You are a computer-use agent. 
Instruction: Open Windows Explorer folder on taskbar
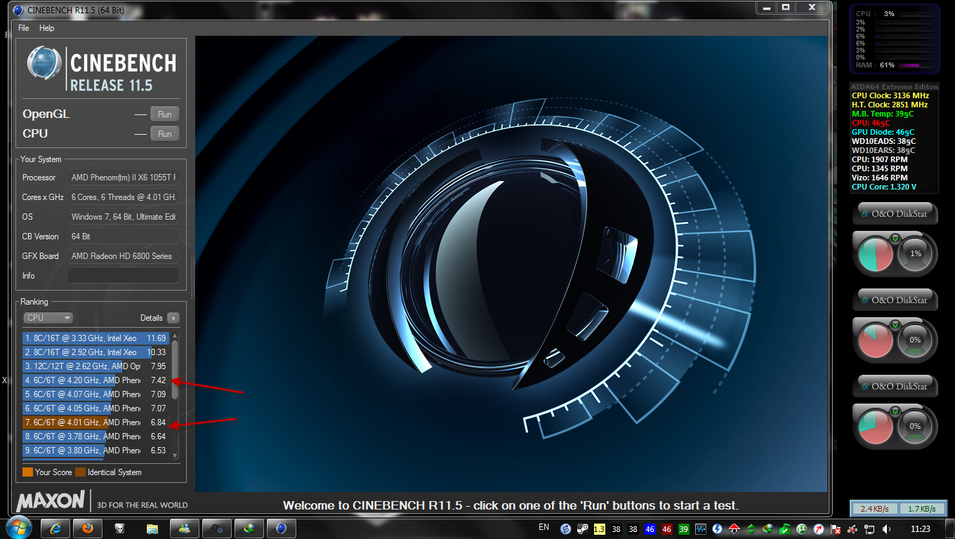152,528
